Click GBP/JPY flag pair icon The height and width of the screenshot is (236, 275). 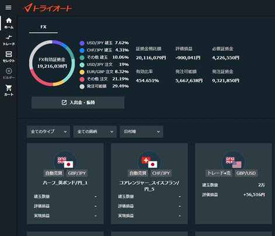(65, 162)
